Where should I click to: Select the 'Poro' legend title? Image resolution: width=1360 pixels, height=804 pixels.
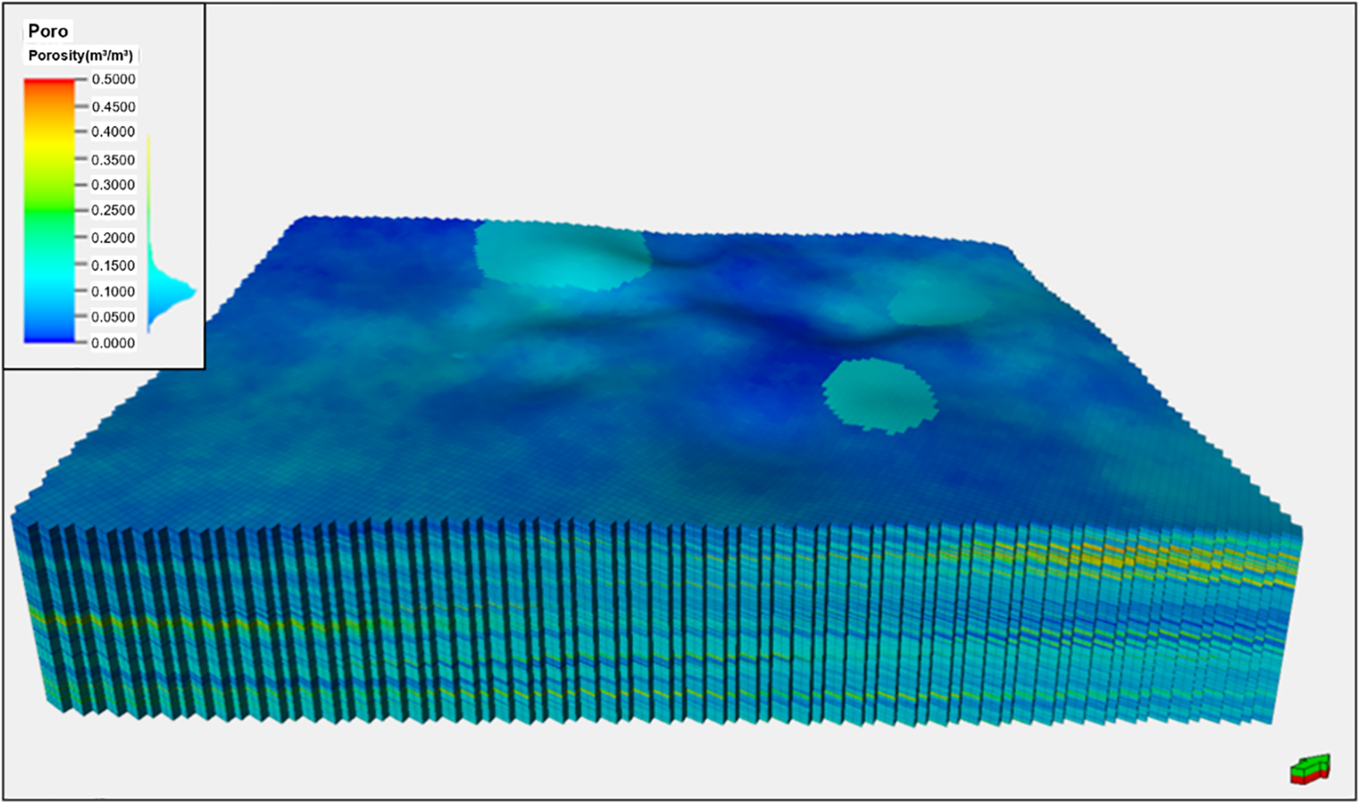(48, 31)
